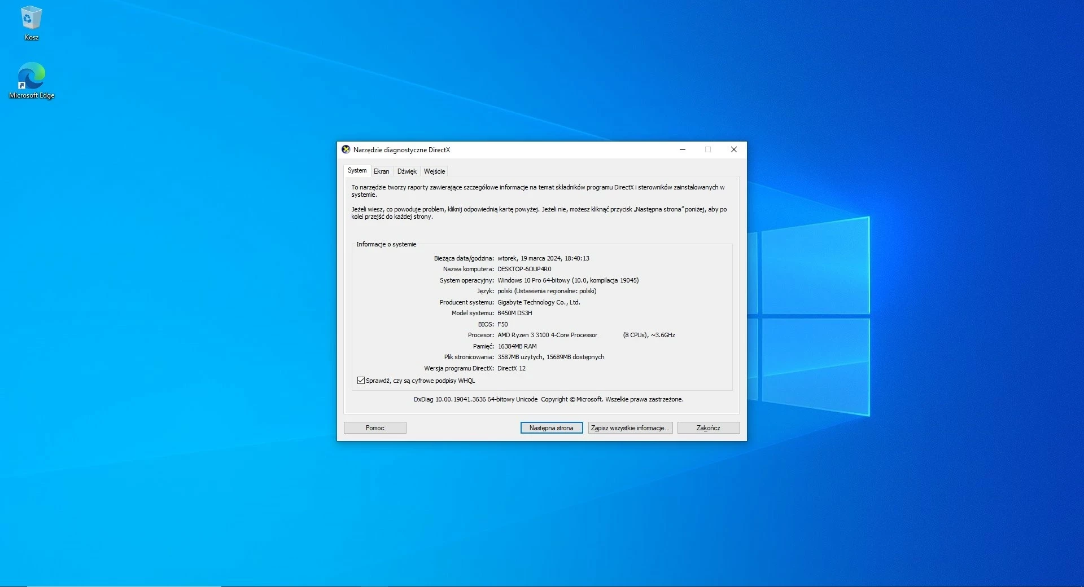The width and height of the screenshot is (1084, 587).
Task: Click the 'polski (Ustawienia regionalne: polski)' value
Action: (547, 291)
